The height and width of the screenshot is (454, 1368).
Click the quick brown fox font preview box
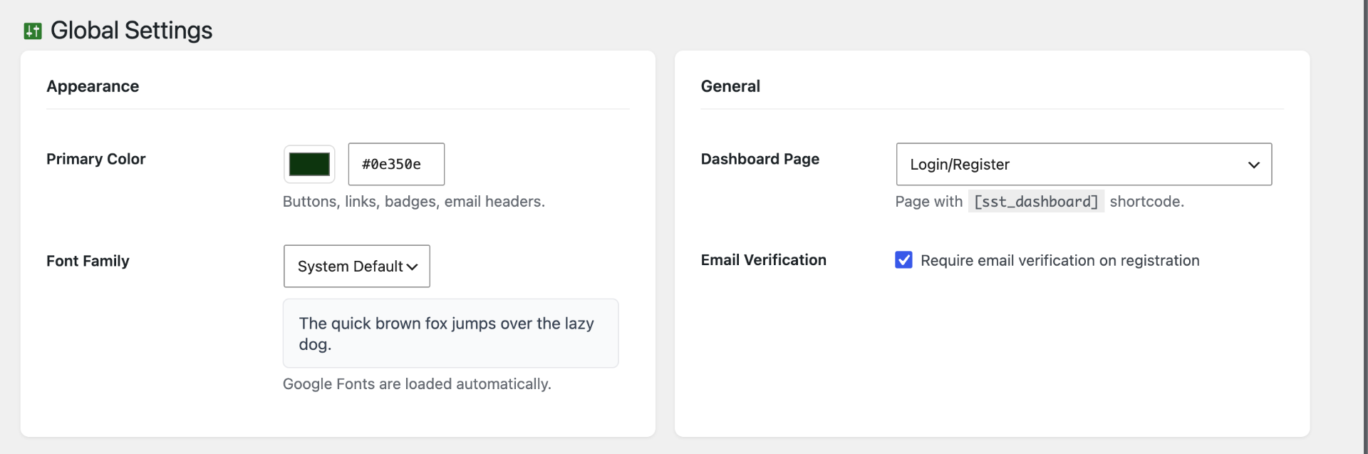tap(450, 334)
